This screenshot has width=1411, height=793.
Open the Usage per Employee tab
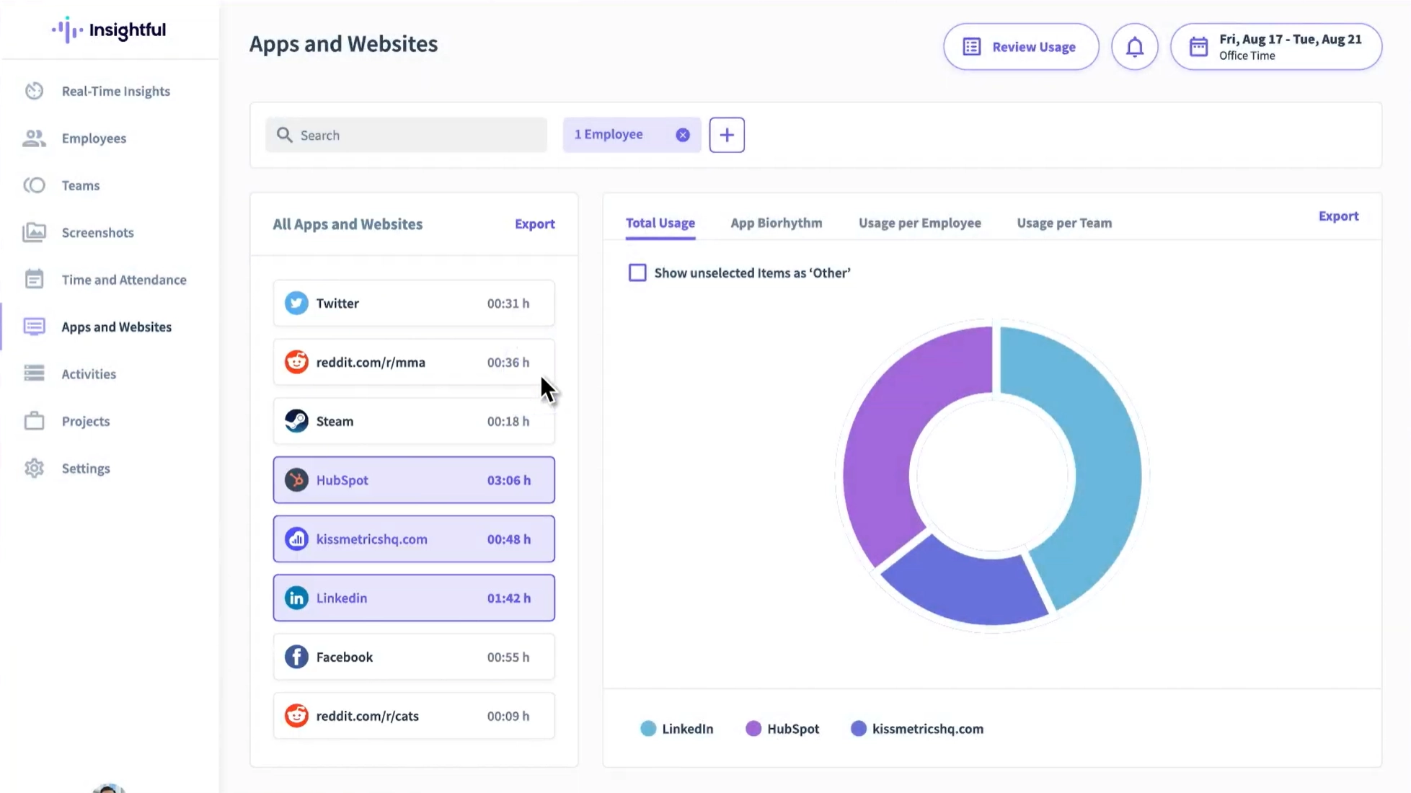point(919,223)
